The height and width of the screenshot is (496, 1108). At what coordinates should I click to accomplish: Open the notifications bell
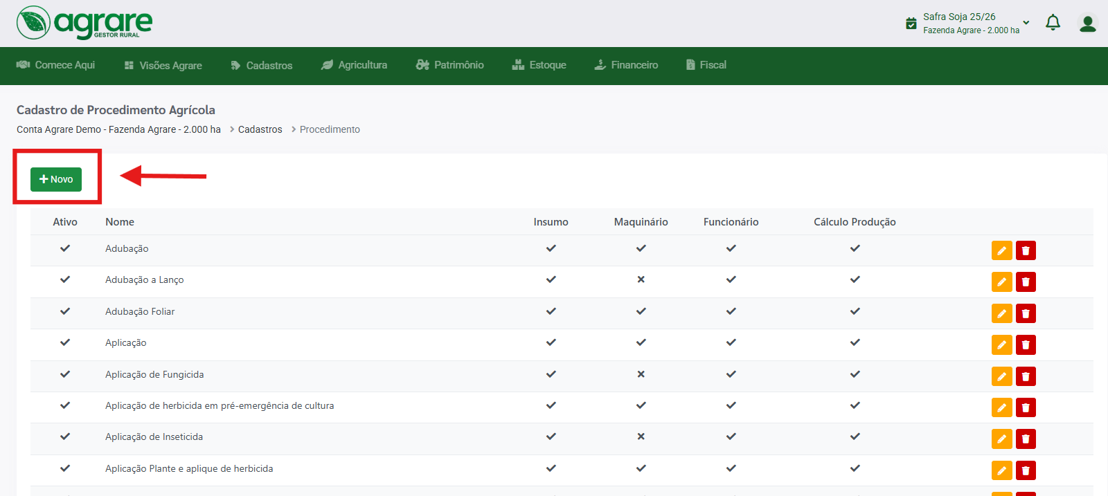[1053, 23]
